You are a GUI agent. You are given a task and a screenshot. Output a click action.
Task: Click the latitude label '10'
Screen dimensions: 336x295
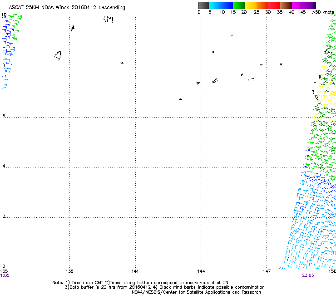pyautogui.click(x=4, y=15)
